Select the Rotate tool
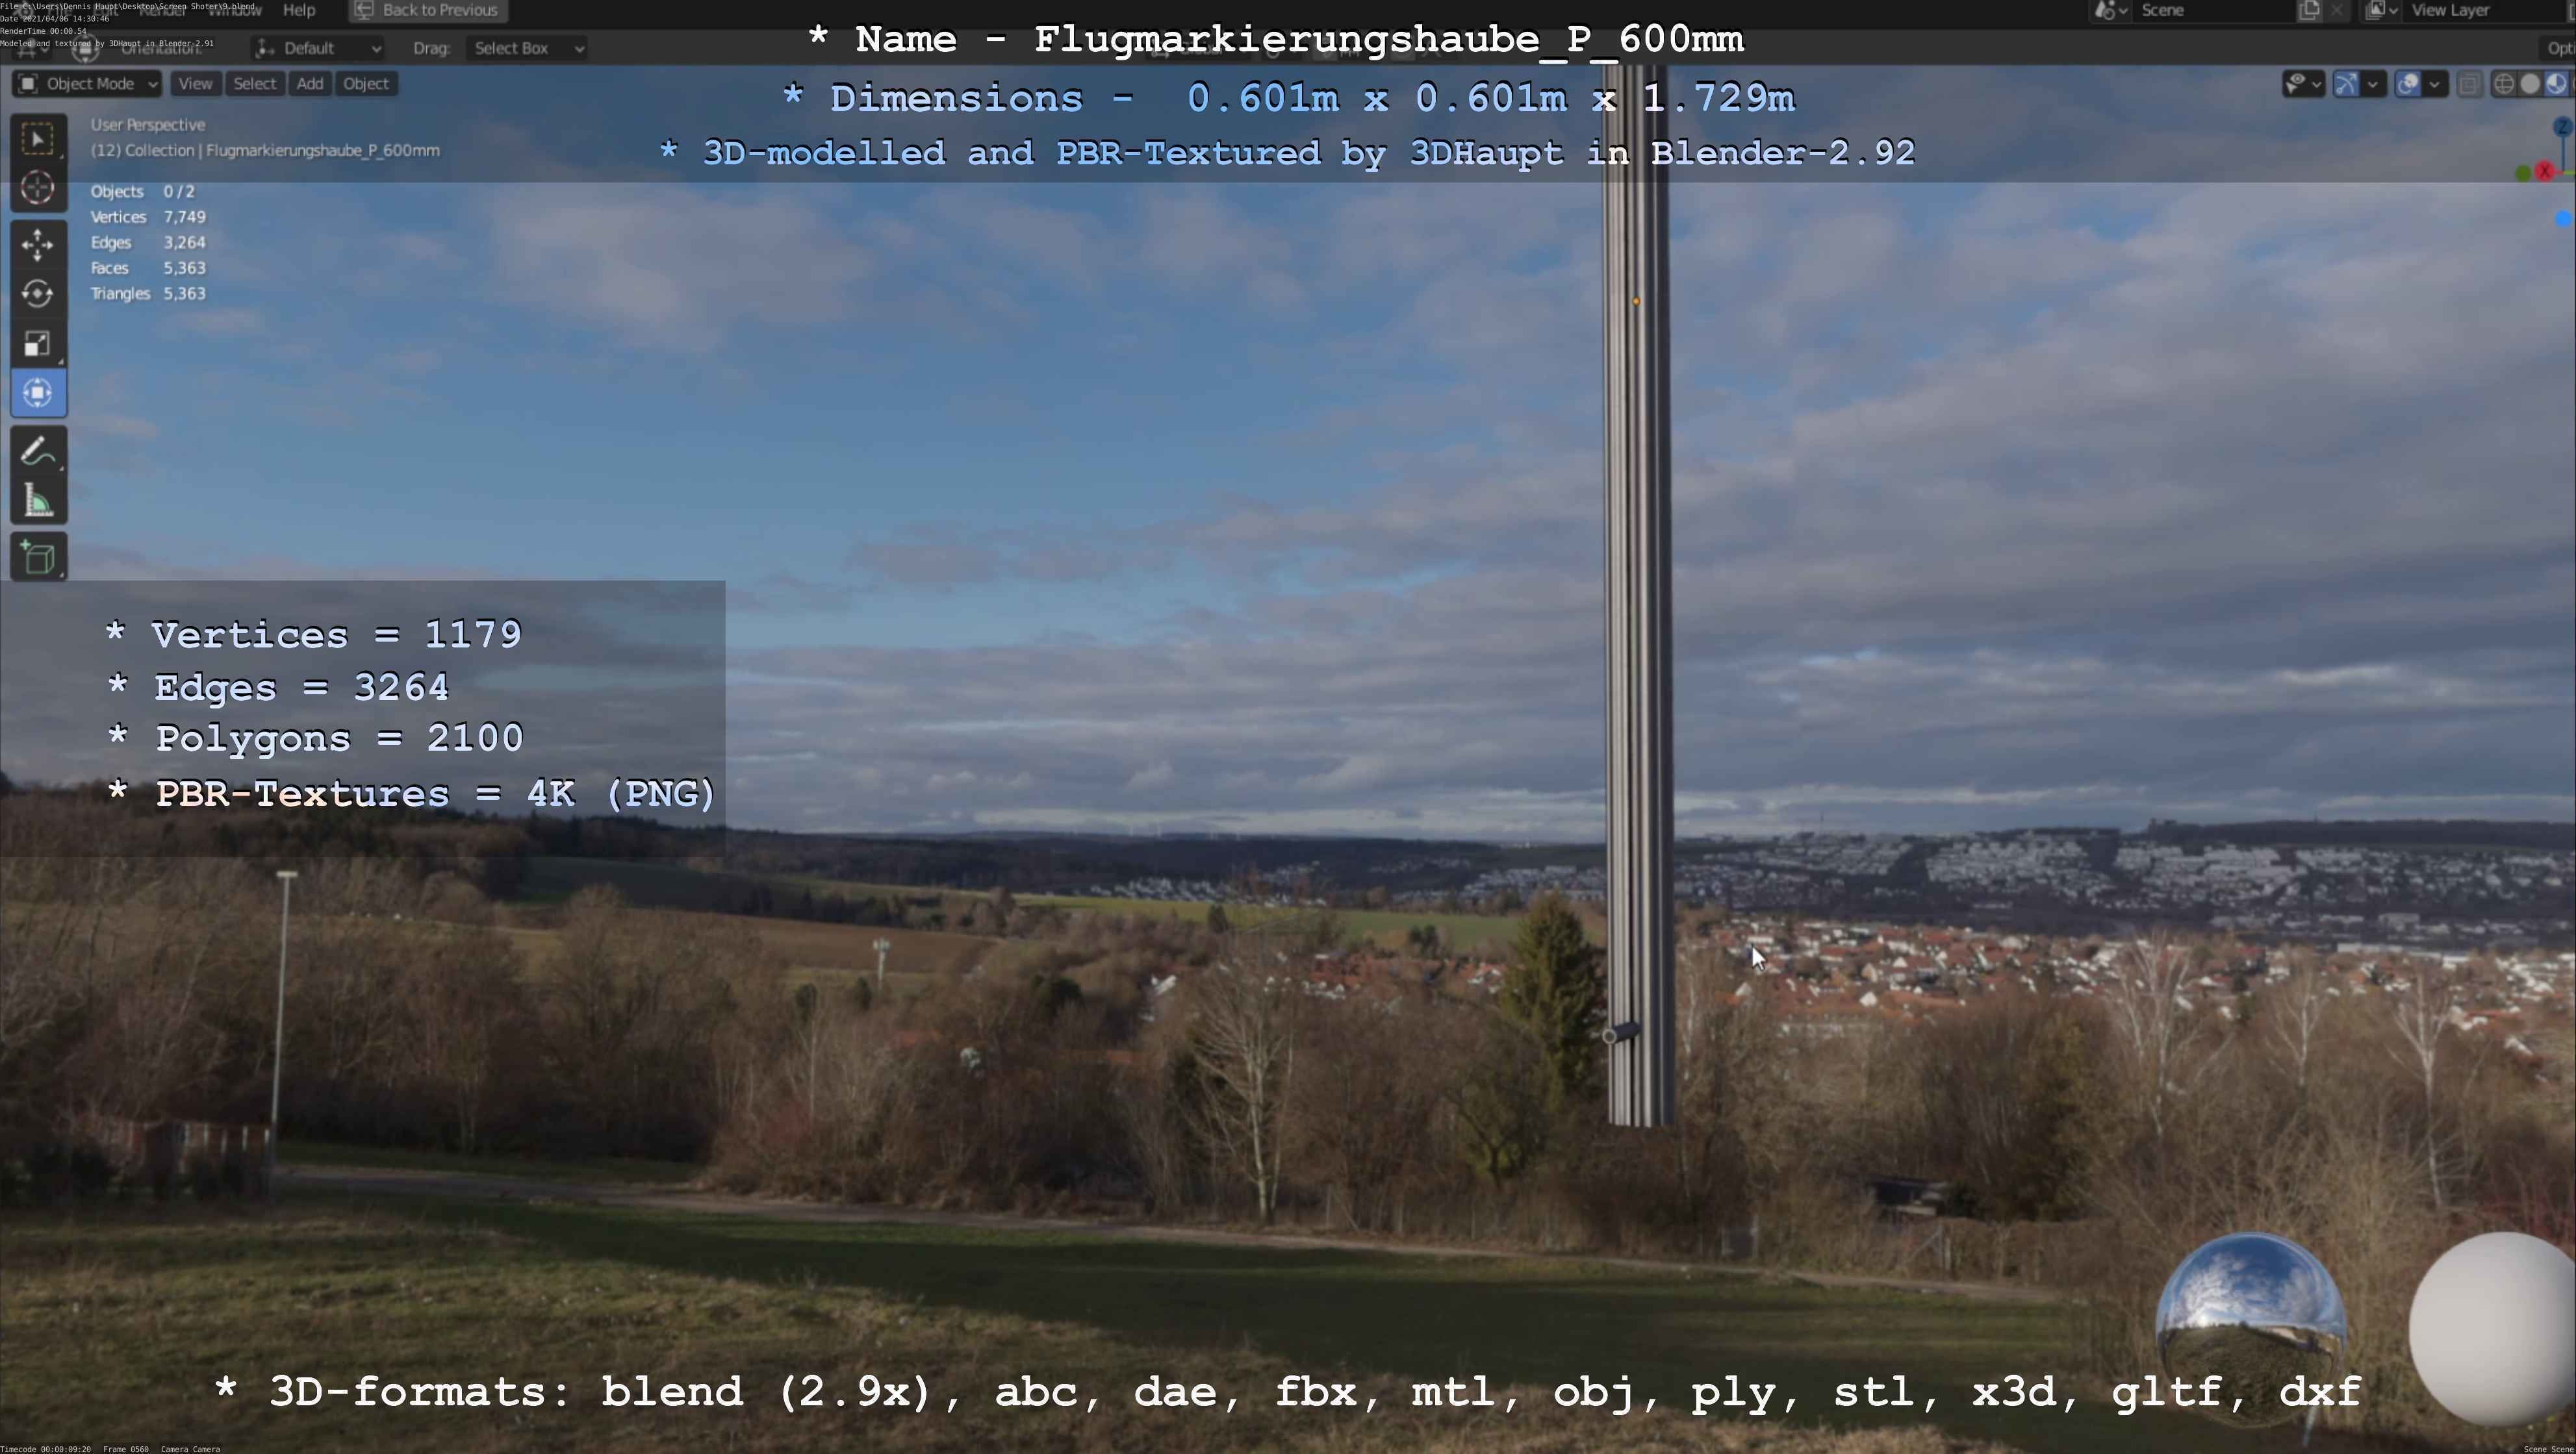2576x1454 pixels. tap(38, 294)
